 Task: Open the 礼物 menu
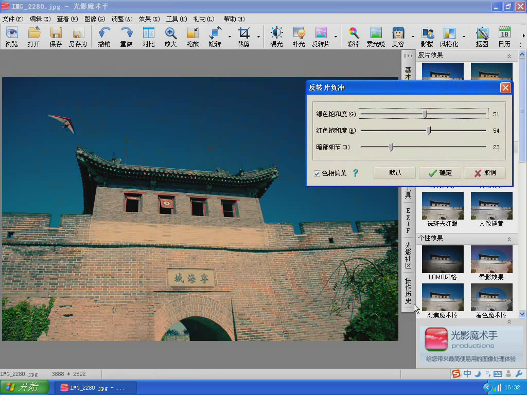click(x=204, y=19)
